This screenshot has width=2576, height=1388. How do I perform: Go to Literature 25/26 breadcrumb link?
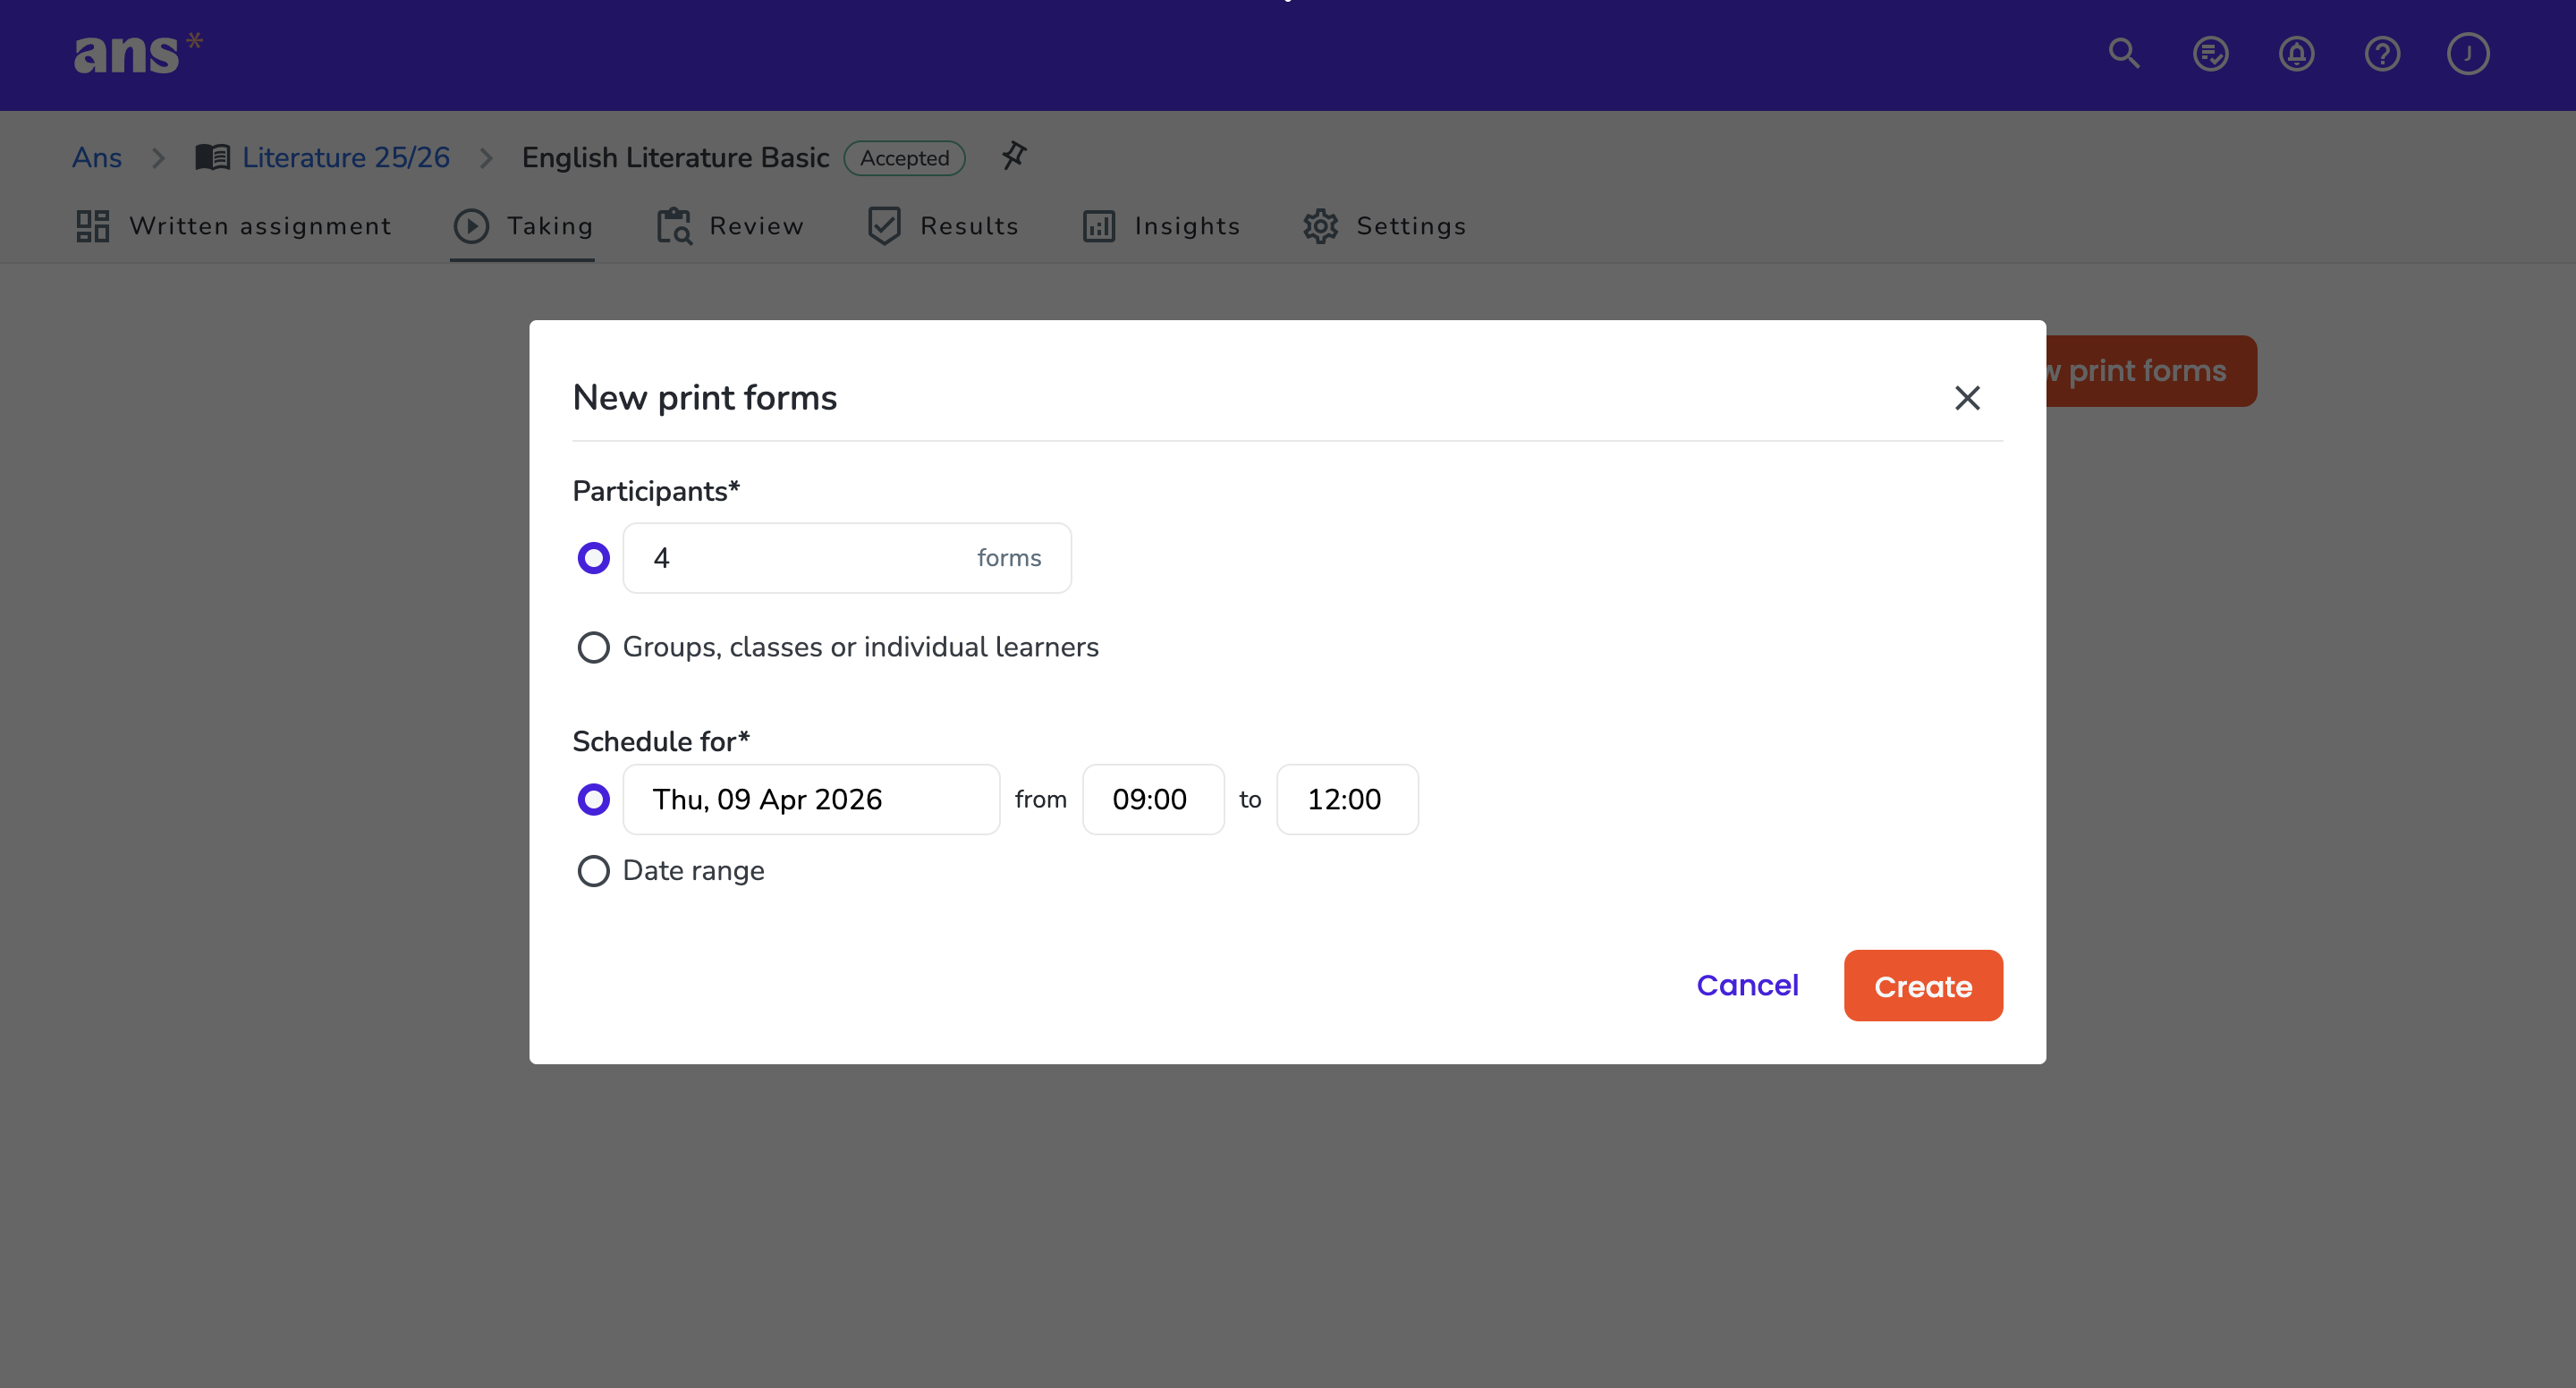point(346,157)
